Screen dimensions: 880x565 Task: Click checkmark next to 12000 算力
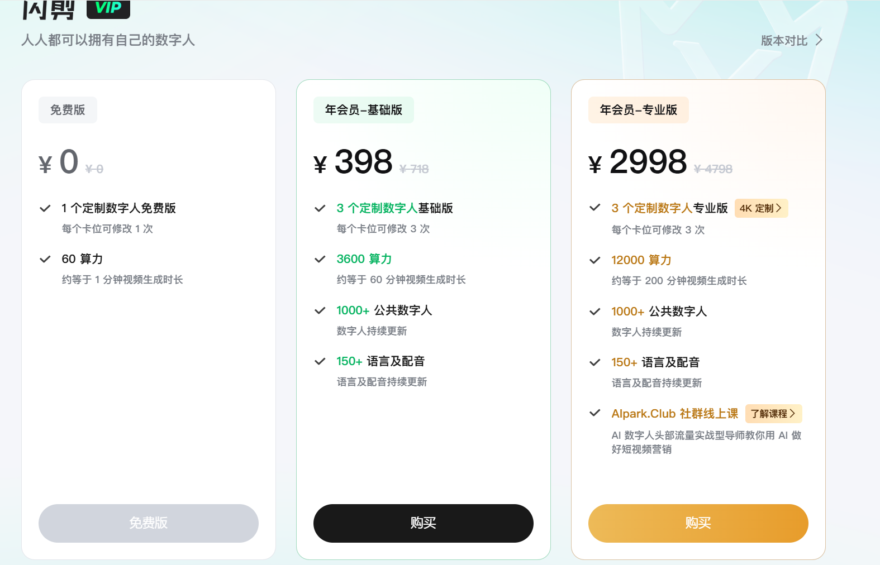tap(595, 261)
